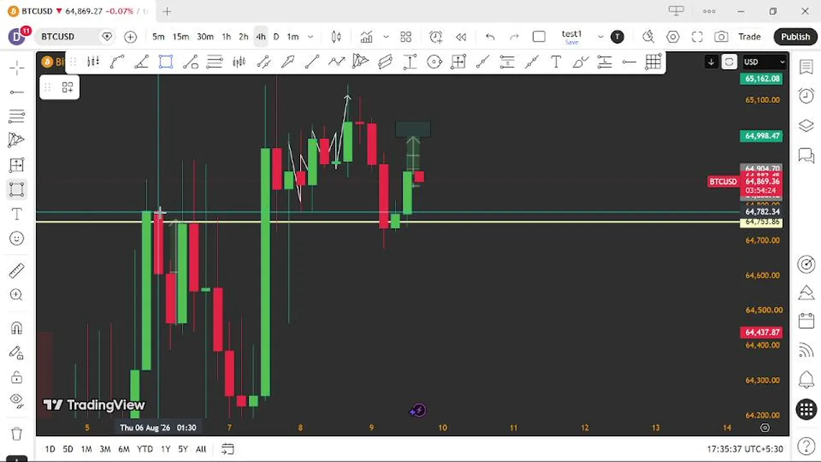The width and height of the screenshot is (821, 462).
Task: Toggle stay in drawing mode
Action: [x=17, y=352]
